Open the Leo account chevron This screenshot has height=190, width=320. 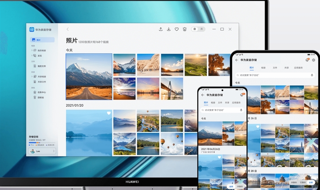click(x=54, y=151)
